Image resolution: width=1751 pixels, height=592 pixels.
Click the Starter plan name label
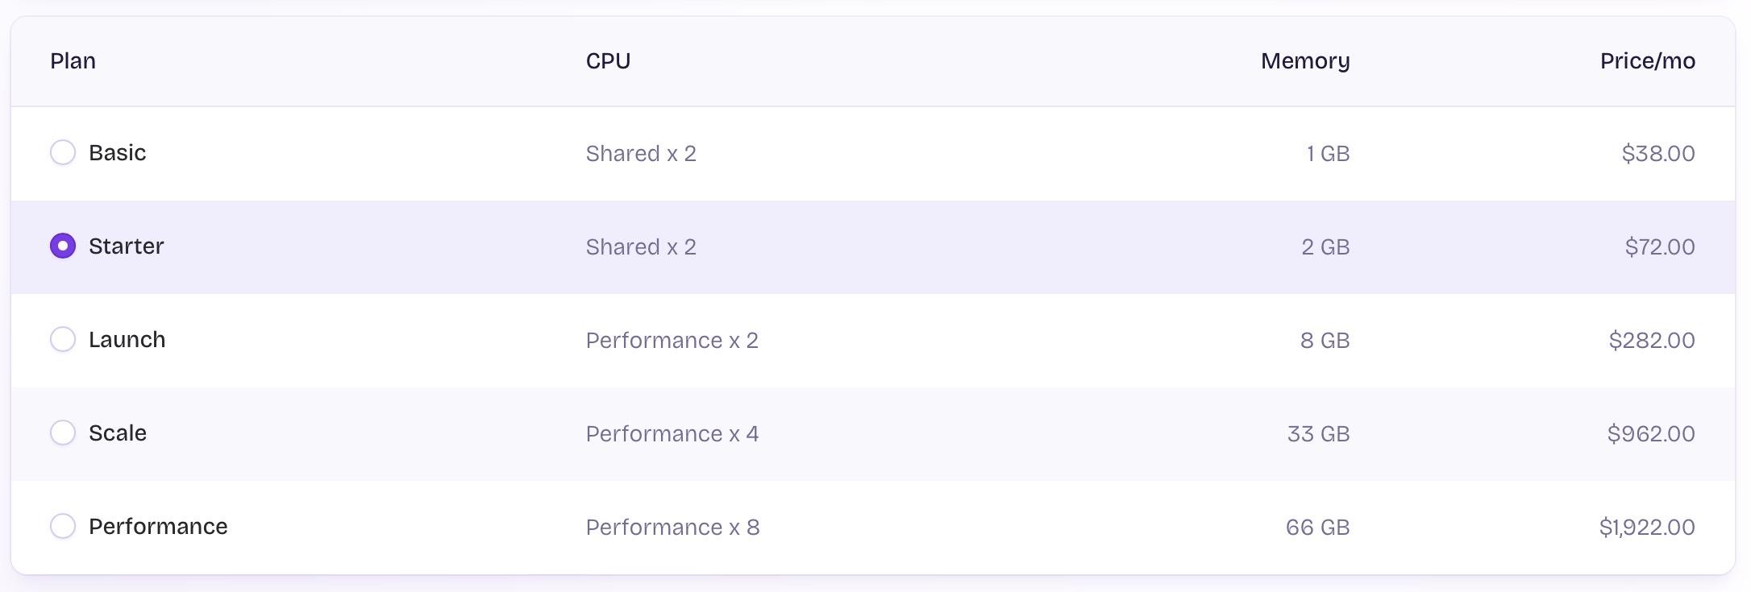(x=126, y=246)
